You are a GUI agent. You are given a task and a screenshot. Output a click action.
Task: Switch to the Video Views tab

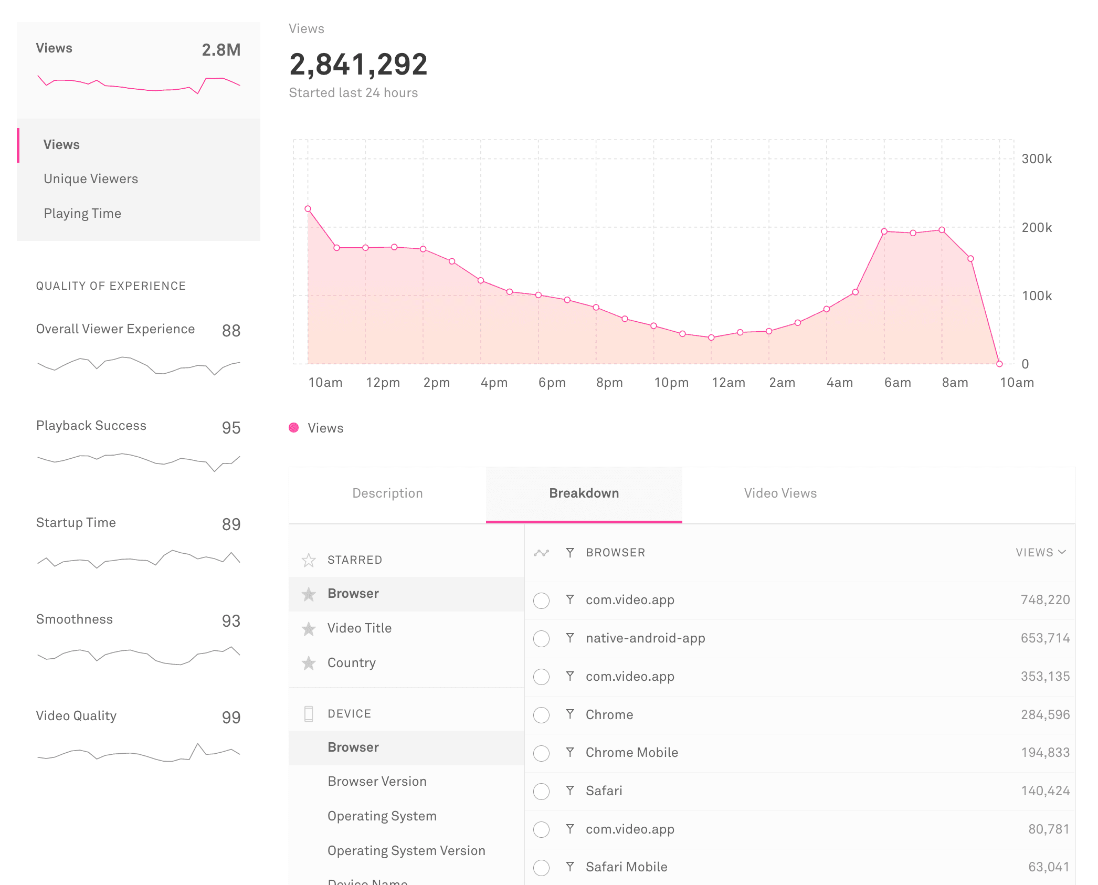779,493
